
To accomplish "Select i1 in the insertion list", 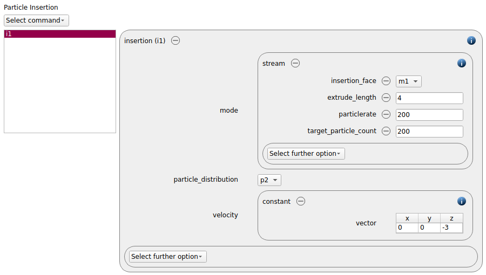I will point(60,34).
